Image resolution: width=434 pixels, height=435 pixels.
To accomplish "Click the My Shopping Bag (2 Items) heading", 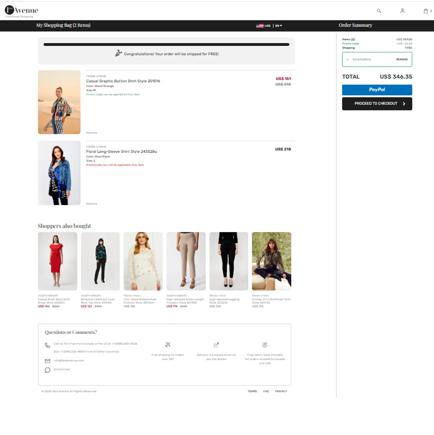I will point(63,25).
